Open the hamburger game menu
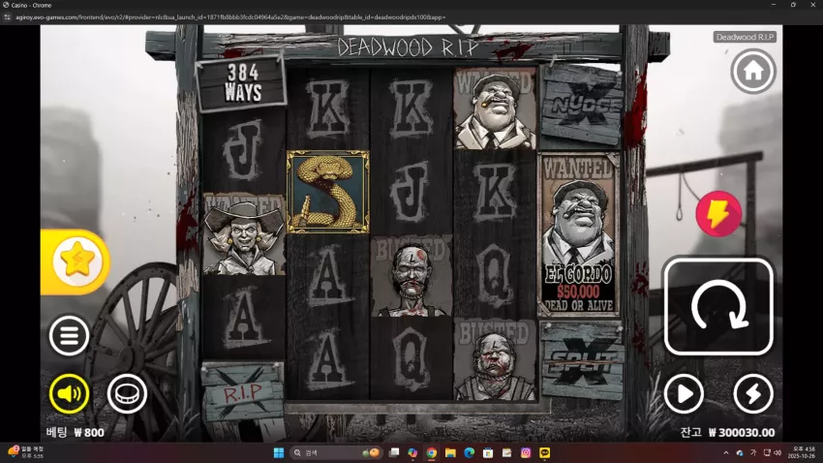 (69, 335)
